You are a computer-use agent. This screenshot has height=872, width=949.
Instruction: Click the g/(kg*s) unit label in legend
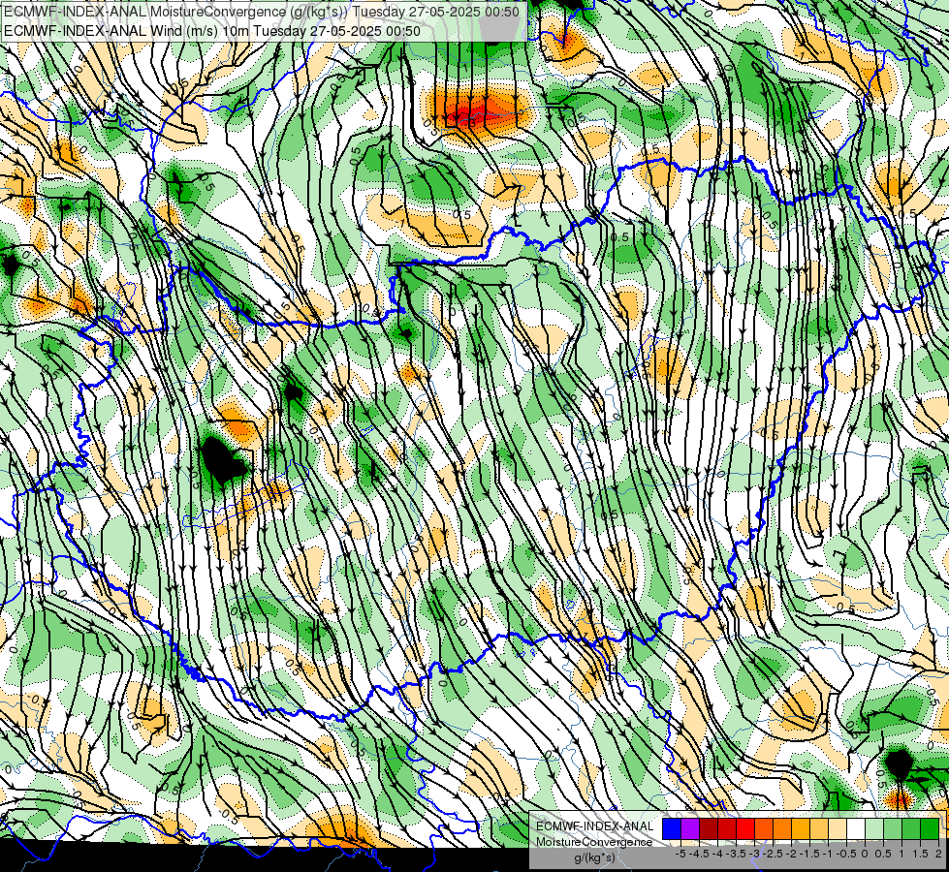(594, 857)
